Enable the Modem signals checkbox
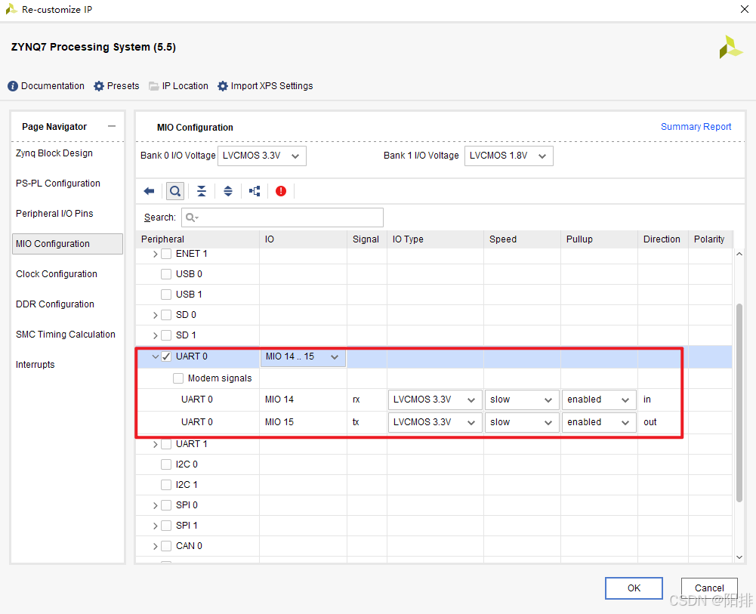Image resolution: width=756 pixels, height=614 pixels. [178, 378]
